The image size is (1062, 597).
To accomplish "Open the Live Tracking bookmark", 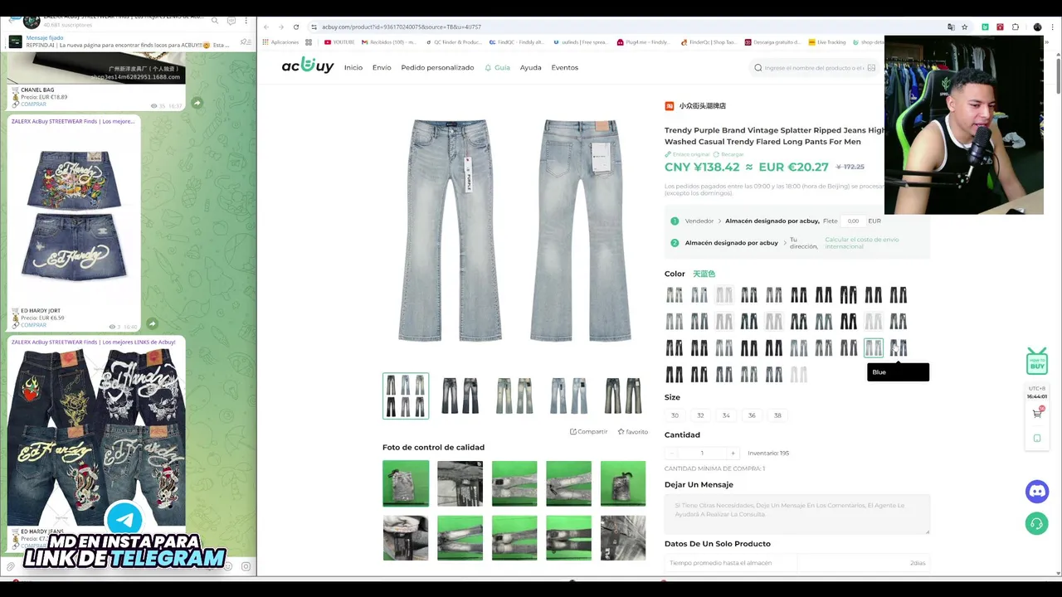I will tap(826, 42).
